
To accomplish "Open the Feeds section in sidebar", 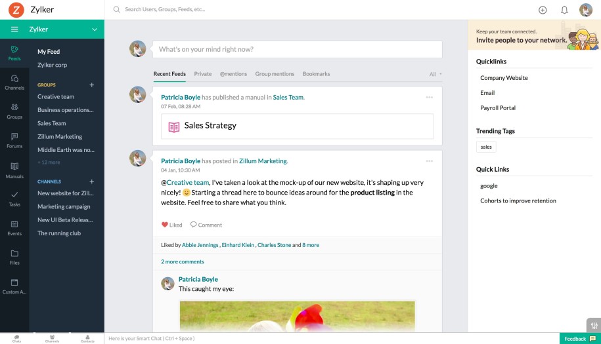I will [14, 53].
